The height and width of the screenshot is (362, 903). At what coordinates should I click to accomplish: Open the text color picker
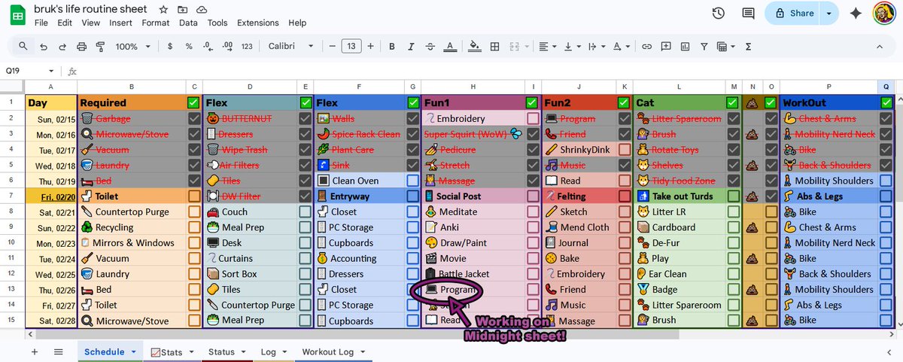click(449, 46)
